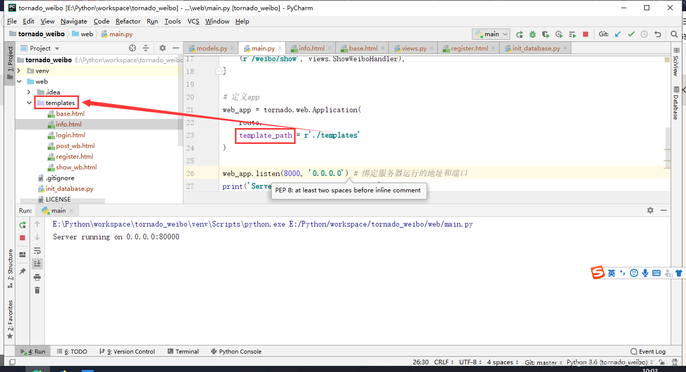Change 4 spaces indent setting
The width and height of the screenshot is (686, 372).
(x=503, y=362)
